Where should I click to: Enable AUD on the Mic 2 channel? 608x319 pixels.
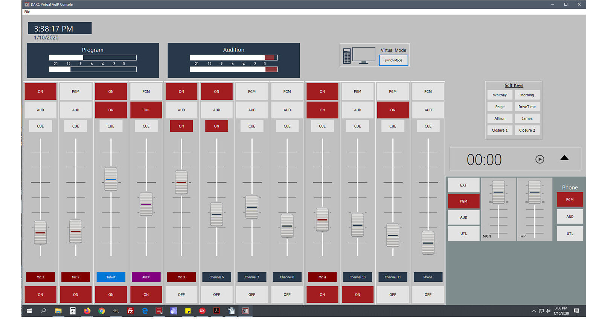(x=76, y=110)
